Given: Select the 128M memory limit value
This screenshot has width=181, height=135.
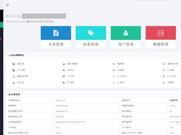Looking at the screenshot, I should coord(58,133).
